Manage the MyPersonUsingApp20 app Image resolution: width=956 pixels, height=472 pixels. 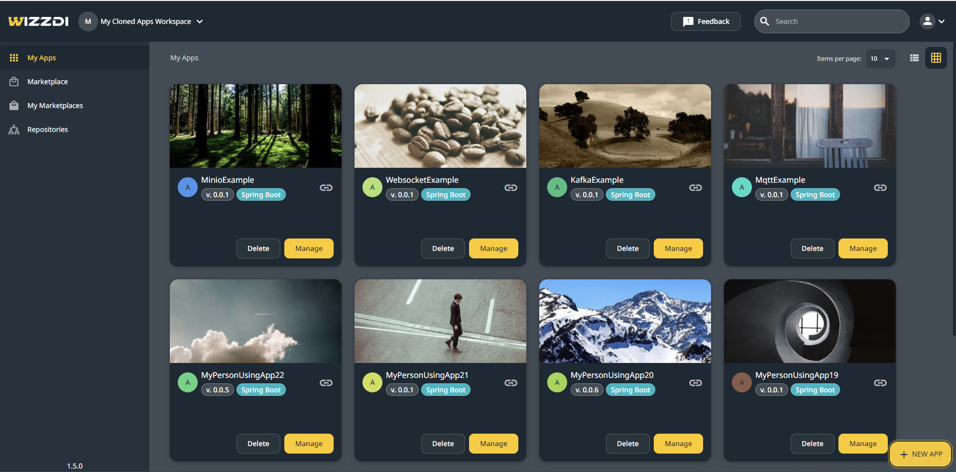(678, 444)
